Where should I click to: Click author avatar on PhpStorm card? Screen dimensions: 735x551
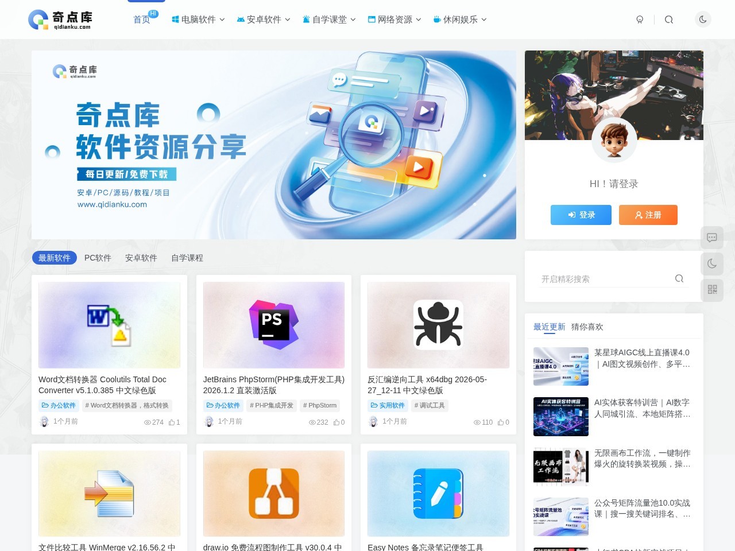pos(208,421)
